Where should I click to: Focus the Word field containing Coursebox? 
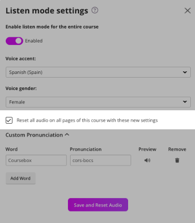(x=36, y=160)
